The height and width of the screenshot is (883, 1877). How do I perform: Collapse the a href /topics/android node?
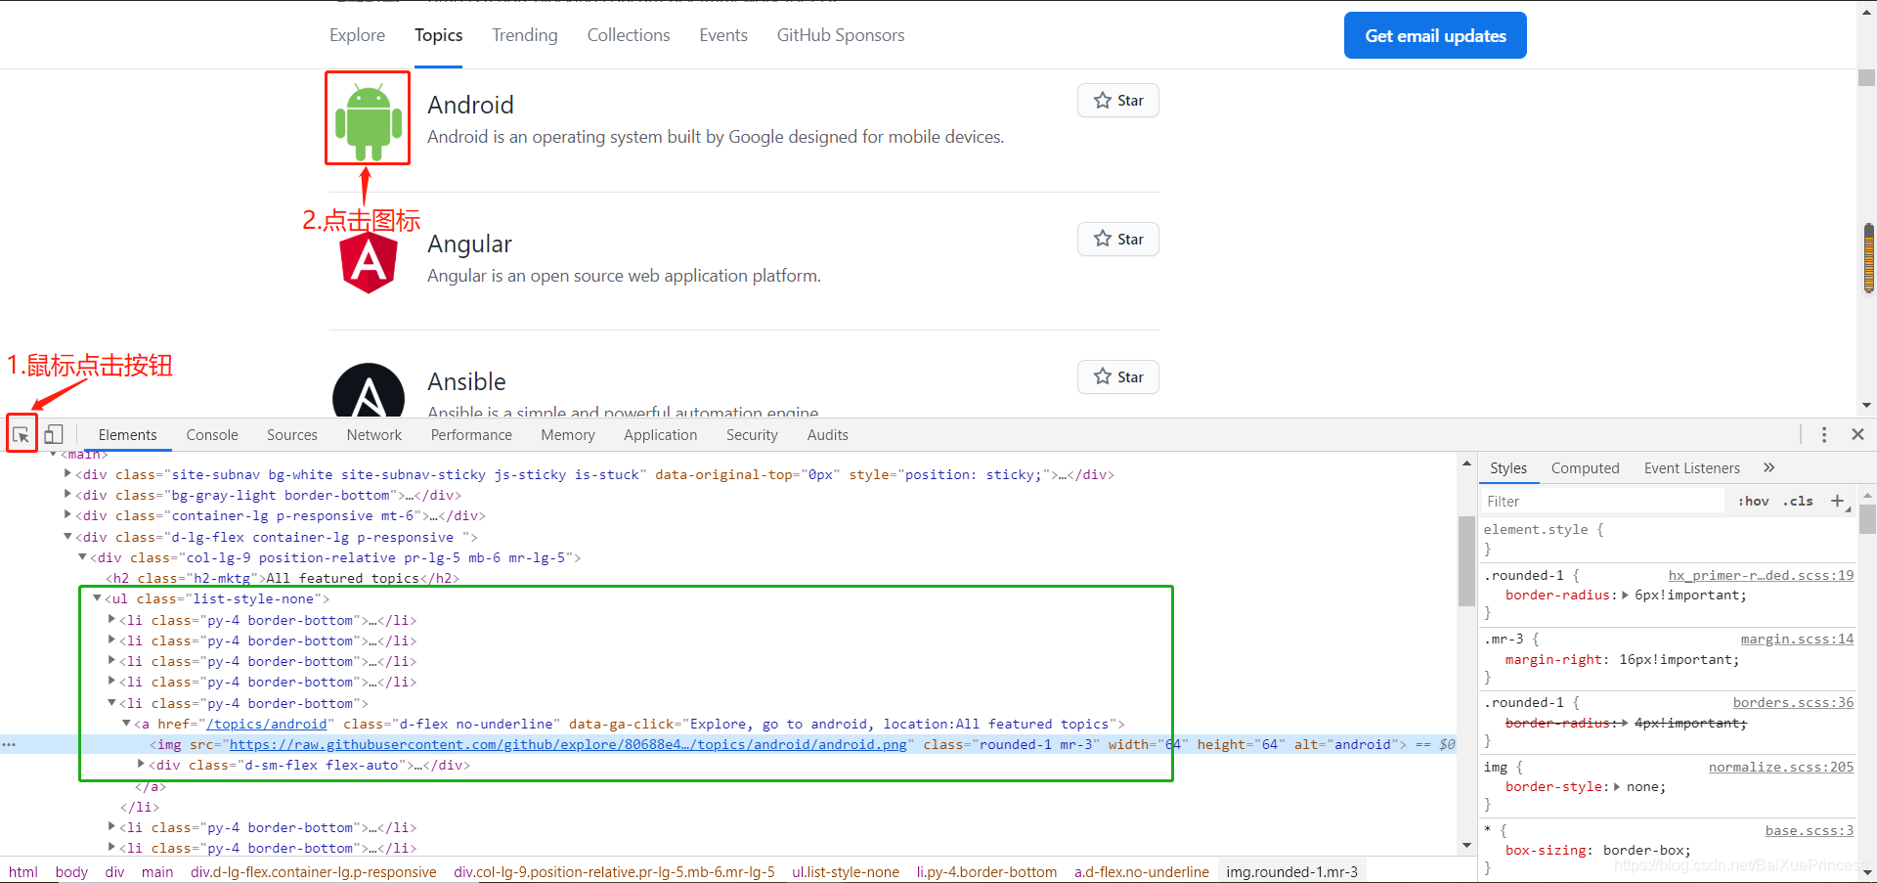(126, 724)
